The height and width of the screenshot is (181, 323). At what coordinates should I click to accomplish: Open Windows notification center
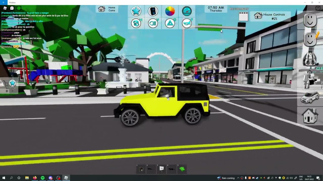coord(318,178)
